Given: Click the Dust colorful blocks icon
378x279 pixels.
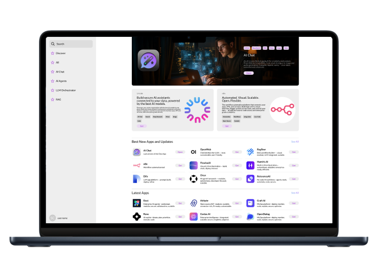Looking at the screenshot, I should tap(137, 203).
